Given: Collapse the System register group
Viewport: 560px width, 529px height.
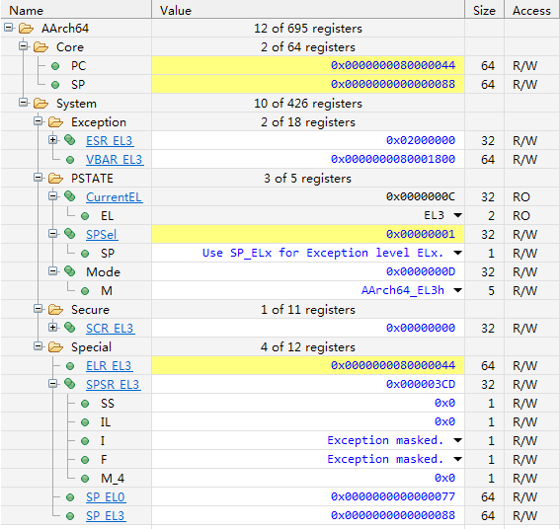Looking at the screenshot, I should tap(24, 103).
